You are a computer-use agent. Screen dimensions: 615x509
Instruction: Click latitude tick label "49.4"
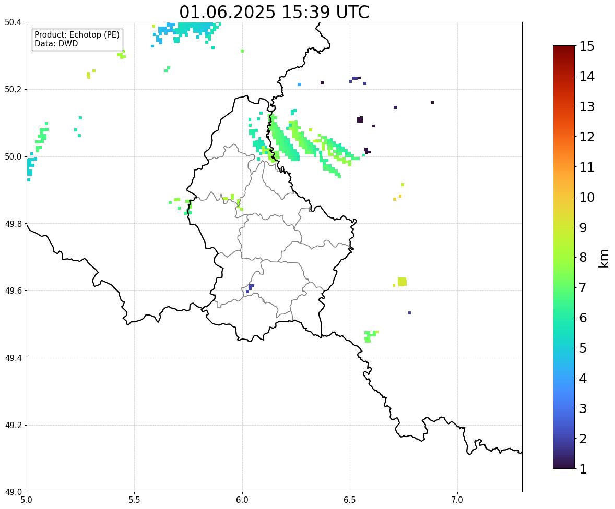[13, 358]
